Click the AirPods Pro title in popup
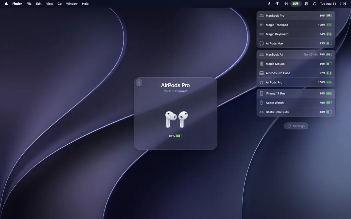Screen dimensions: 351x219 pyautogui.click(x=175, y=85)
